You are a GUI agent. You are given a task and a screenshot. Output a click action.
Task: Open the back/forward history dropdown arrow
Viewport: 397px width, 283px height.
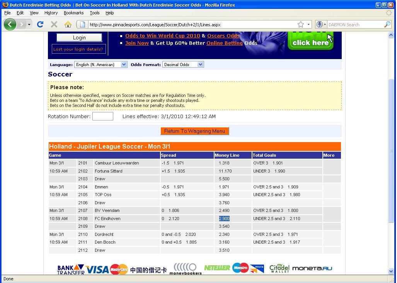coord(29,25)
